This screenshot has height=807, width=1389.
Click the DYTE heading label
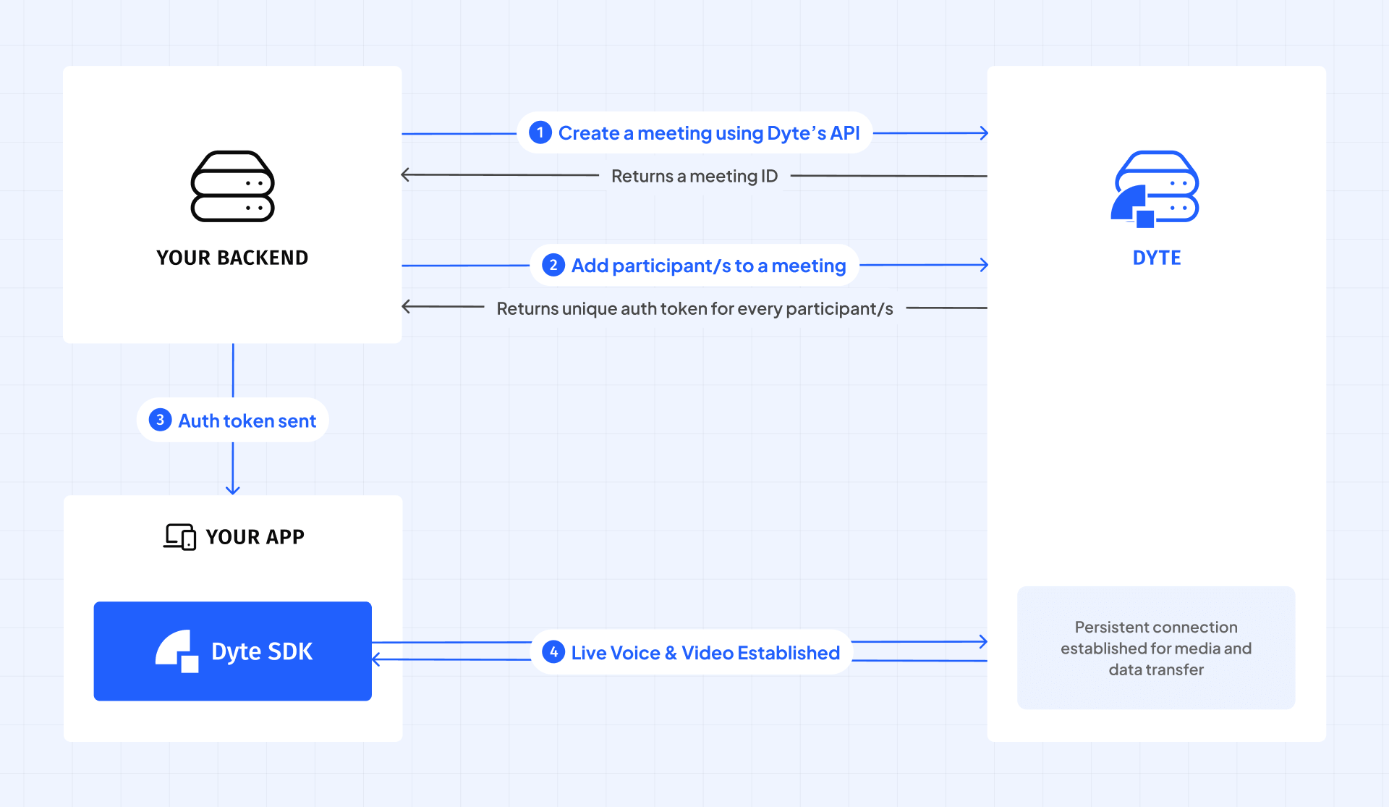1155,257
